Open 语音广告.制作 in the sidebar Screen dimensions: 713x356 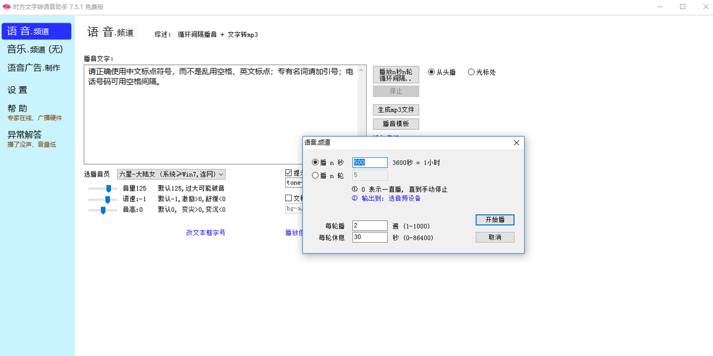pos(33,68)
